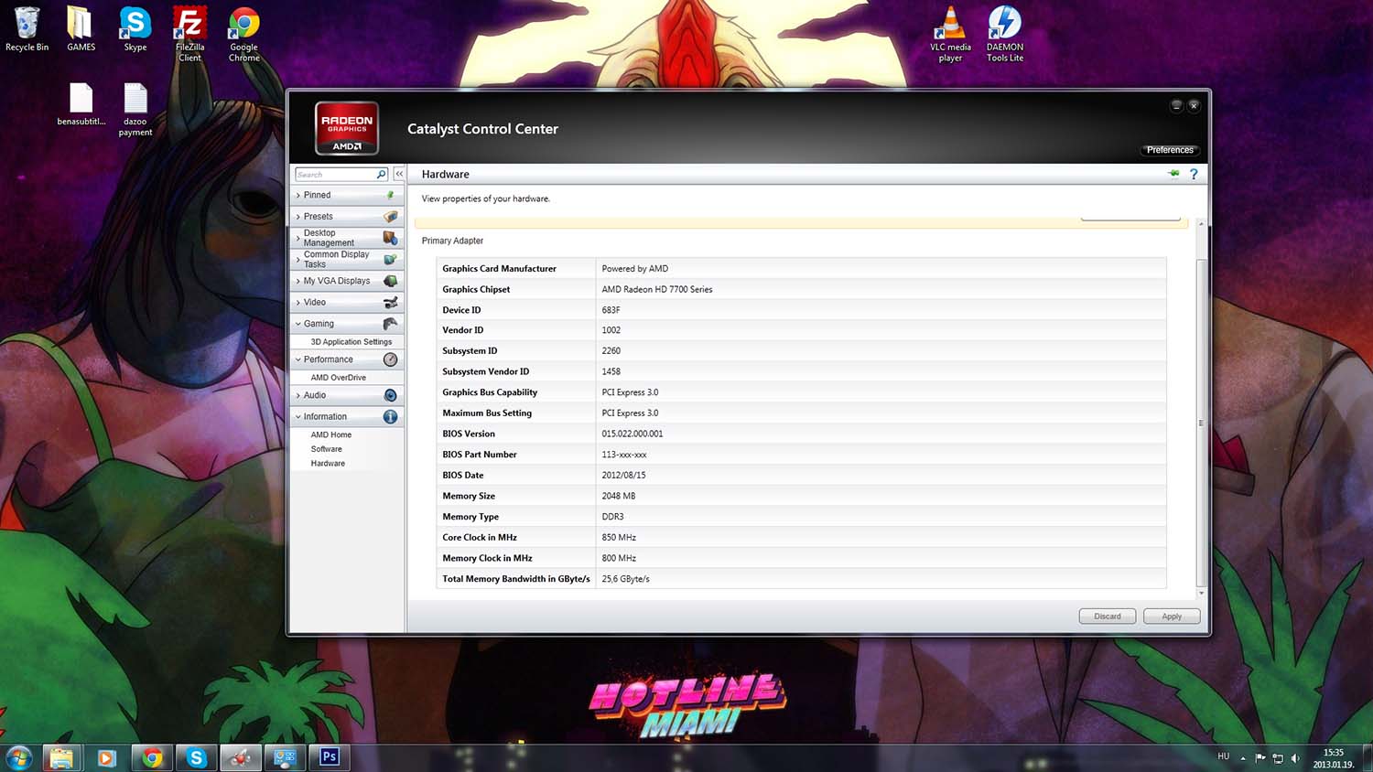Select Hardware in the Information list
The height and width of the screenshot is (772, 1373).
(328, 464)
